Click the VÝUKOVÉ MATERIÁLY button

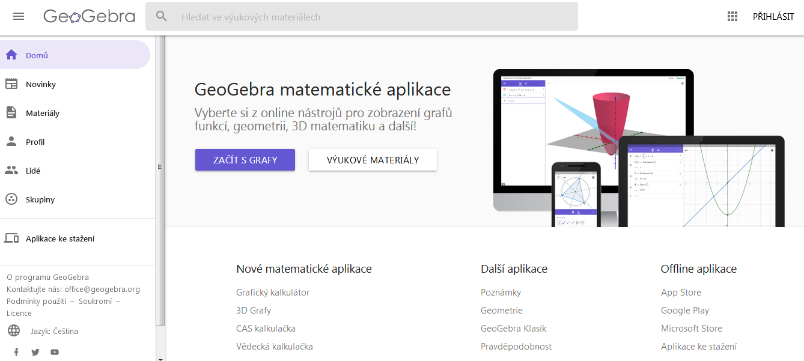point(373,160)
